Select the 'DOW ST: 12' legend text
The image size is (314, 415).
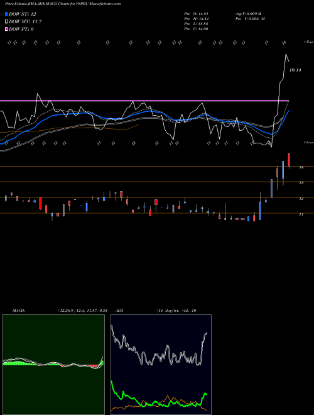[23, 14]
